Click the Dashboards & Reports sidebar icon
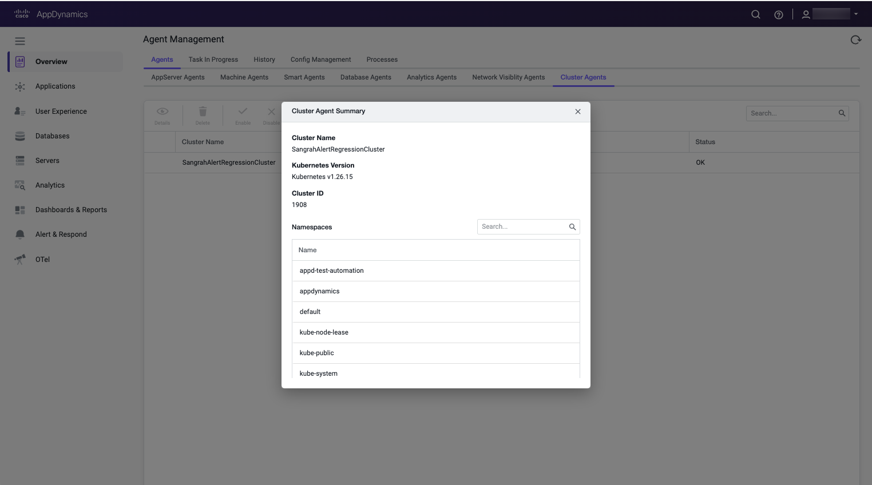Screen dimensions: 872x485 pyautogui.click(x=20, y=210)
